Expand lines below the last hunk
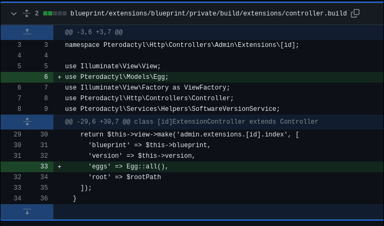This screenshot has width=384, height=226. tap(27, 212)
